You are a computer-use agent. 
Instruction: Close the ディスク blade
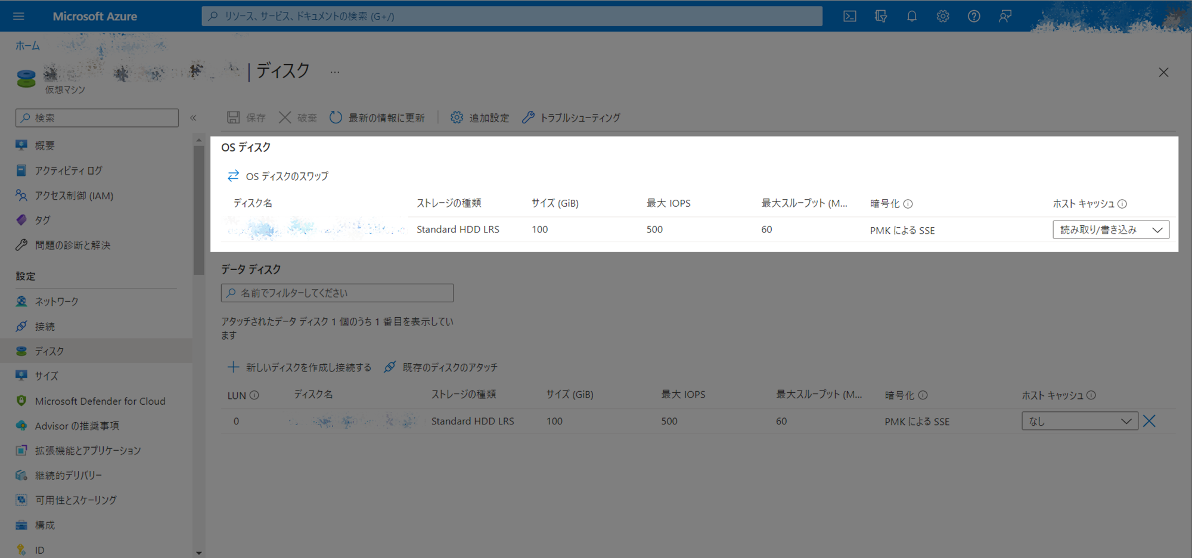coord(1163,72)
